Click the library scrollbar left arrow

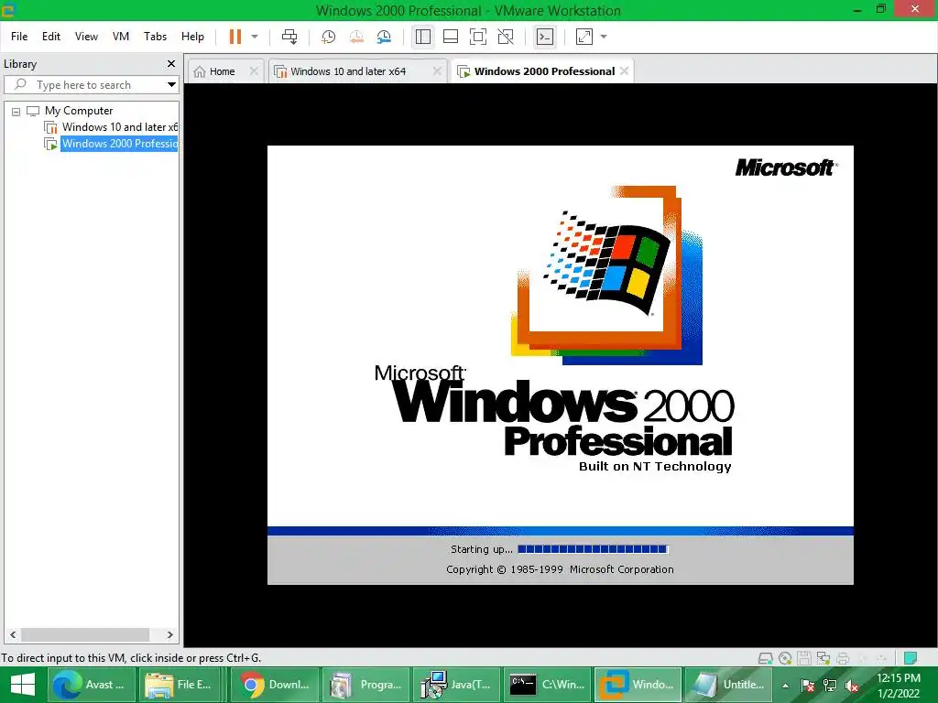coord(13,635)
